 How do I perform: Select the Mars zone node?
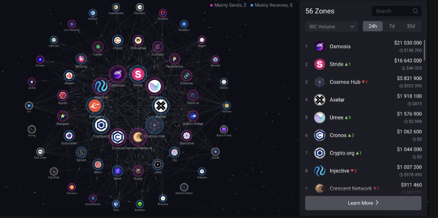tap(98, 165)
